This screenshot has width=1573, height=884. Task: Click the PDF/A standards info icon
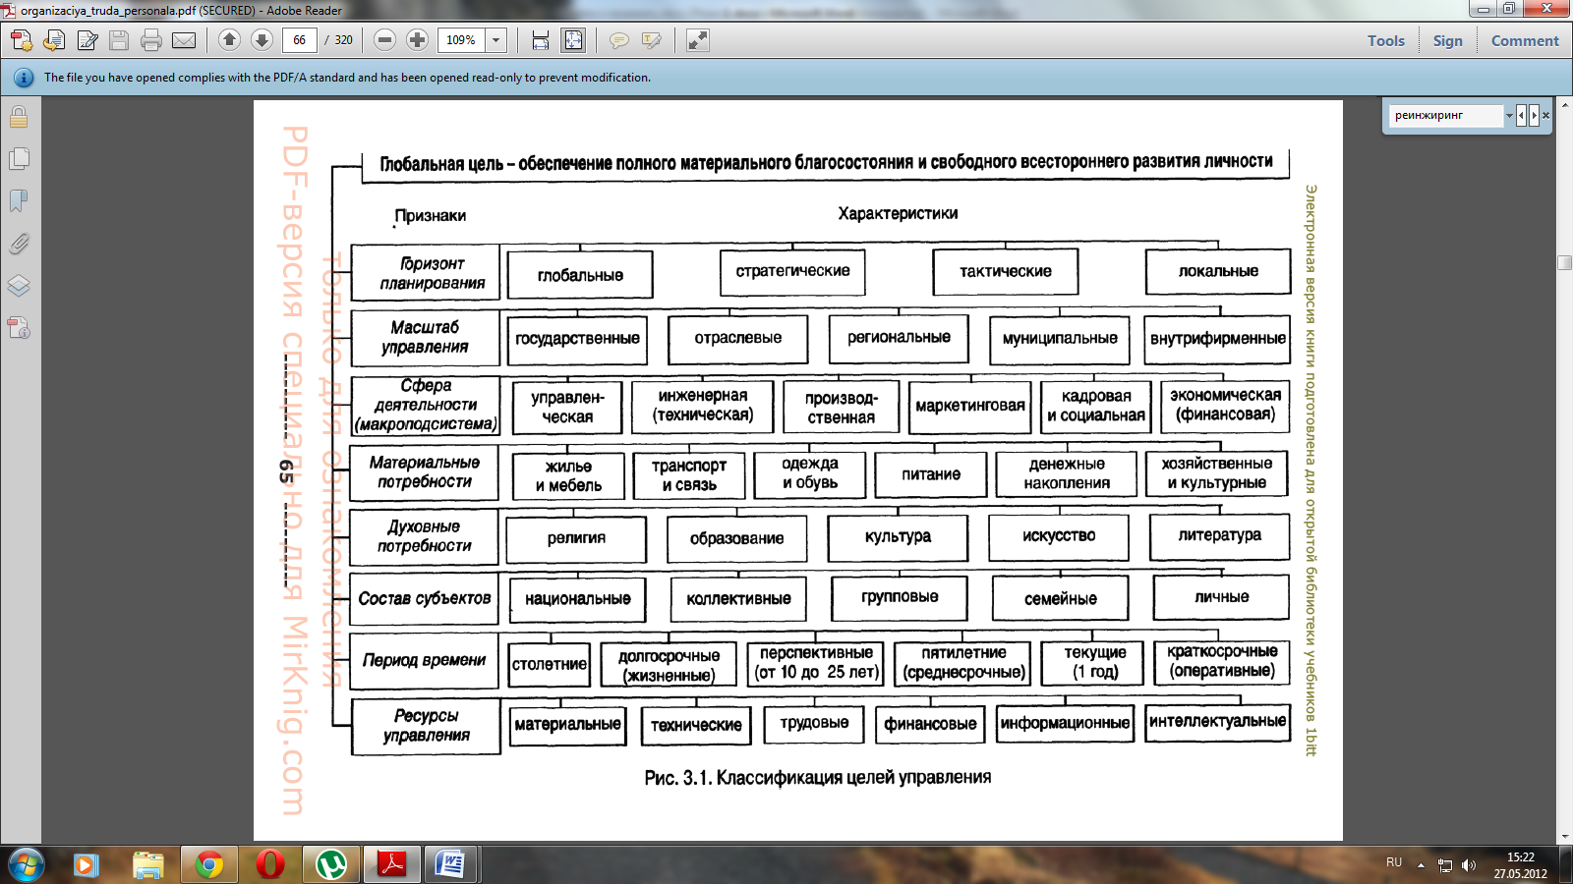click(x=24, y=78)
